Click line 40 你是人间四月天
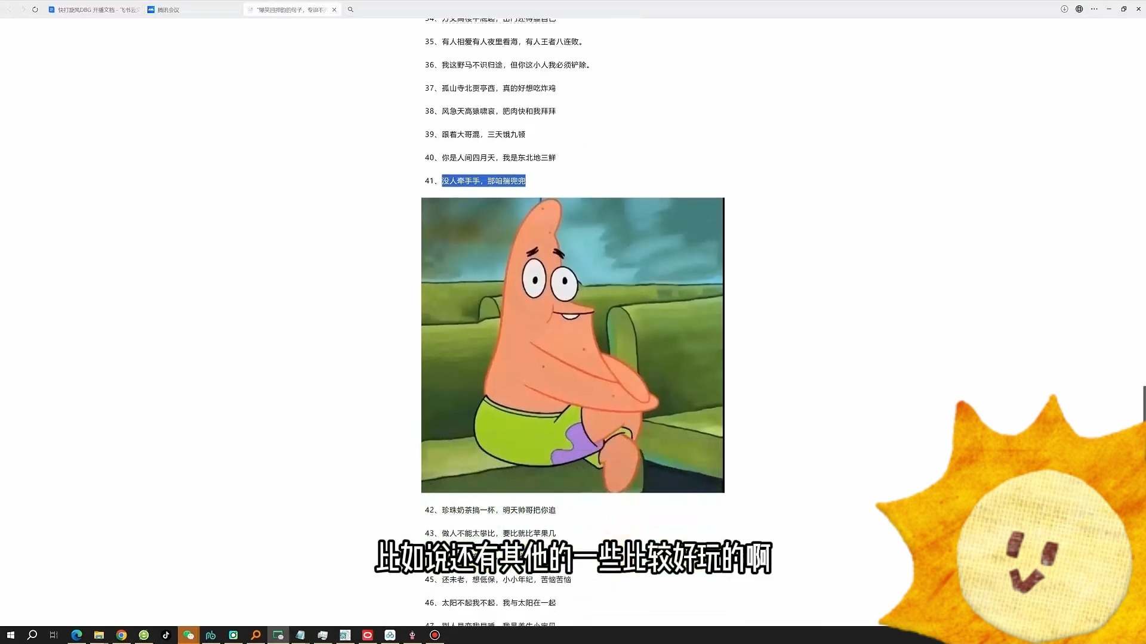This screenshot has height=644, width=1146. click(490, 158)
